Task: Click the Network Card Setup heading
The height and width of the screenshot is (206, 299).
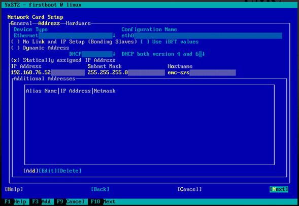Action: click(x=35, y=17)
